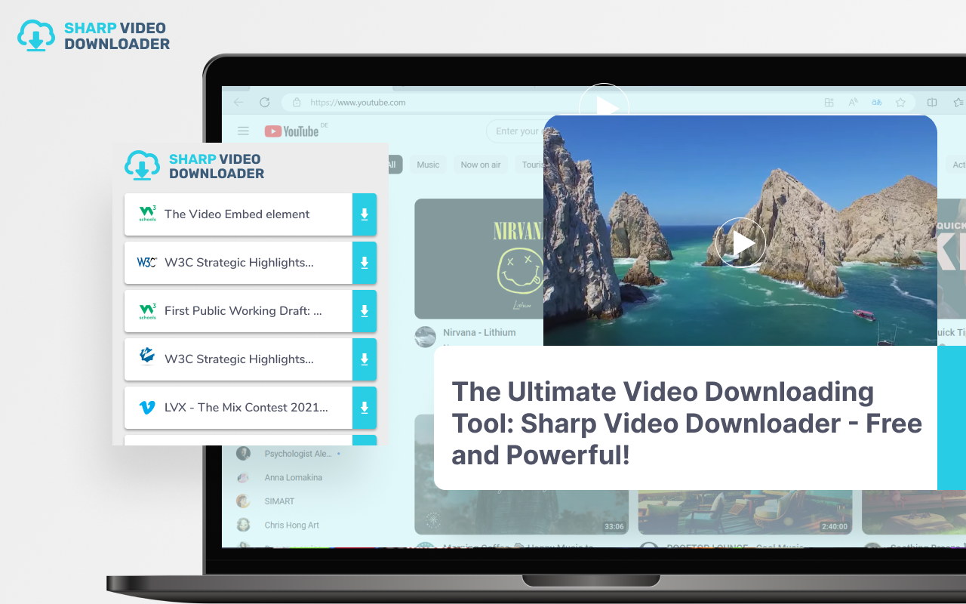966x604 pixels.
Task: Download "The Video Embed element" video
Action: pyautogui.click(x=365, y=214)
